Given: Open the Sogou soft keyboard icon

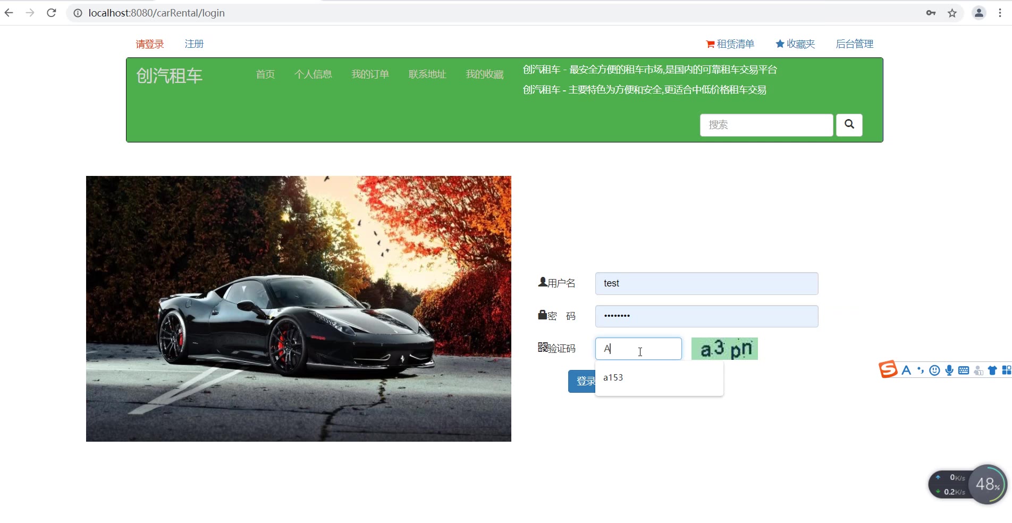Looking at the screenshot, I should (x=964, y=370).
